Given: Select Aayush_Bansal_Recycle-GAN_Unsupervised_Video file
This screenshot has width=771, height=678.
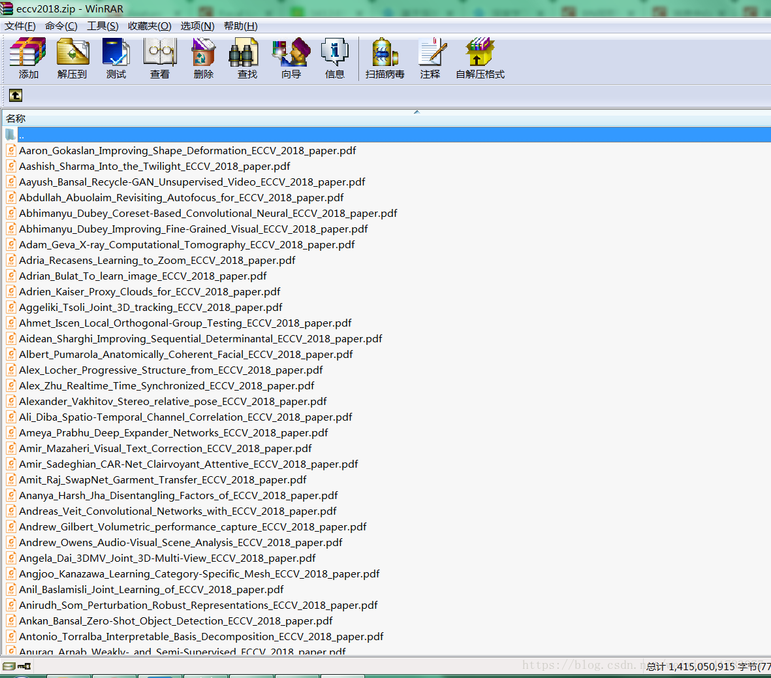Looking at the screenshot, I should pyautogui.click(x=192, y=182).
